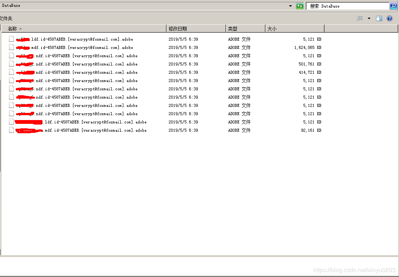
Task: Click the DataBase address bar path
Action: [x=11, y=5]
